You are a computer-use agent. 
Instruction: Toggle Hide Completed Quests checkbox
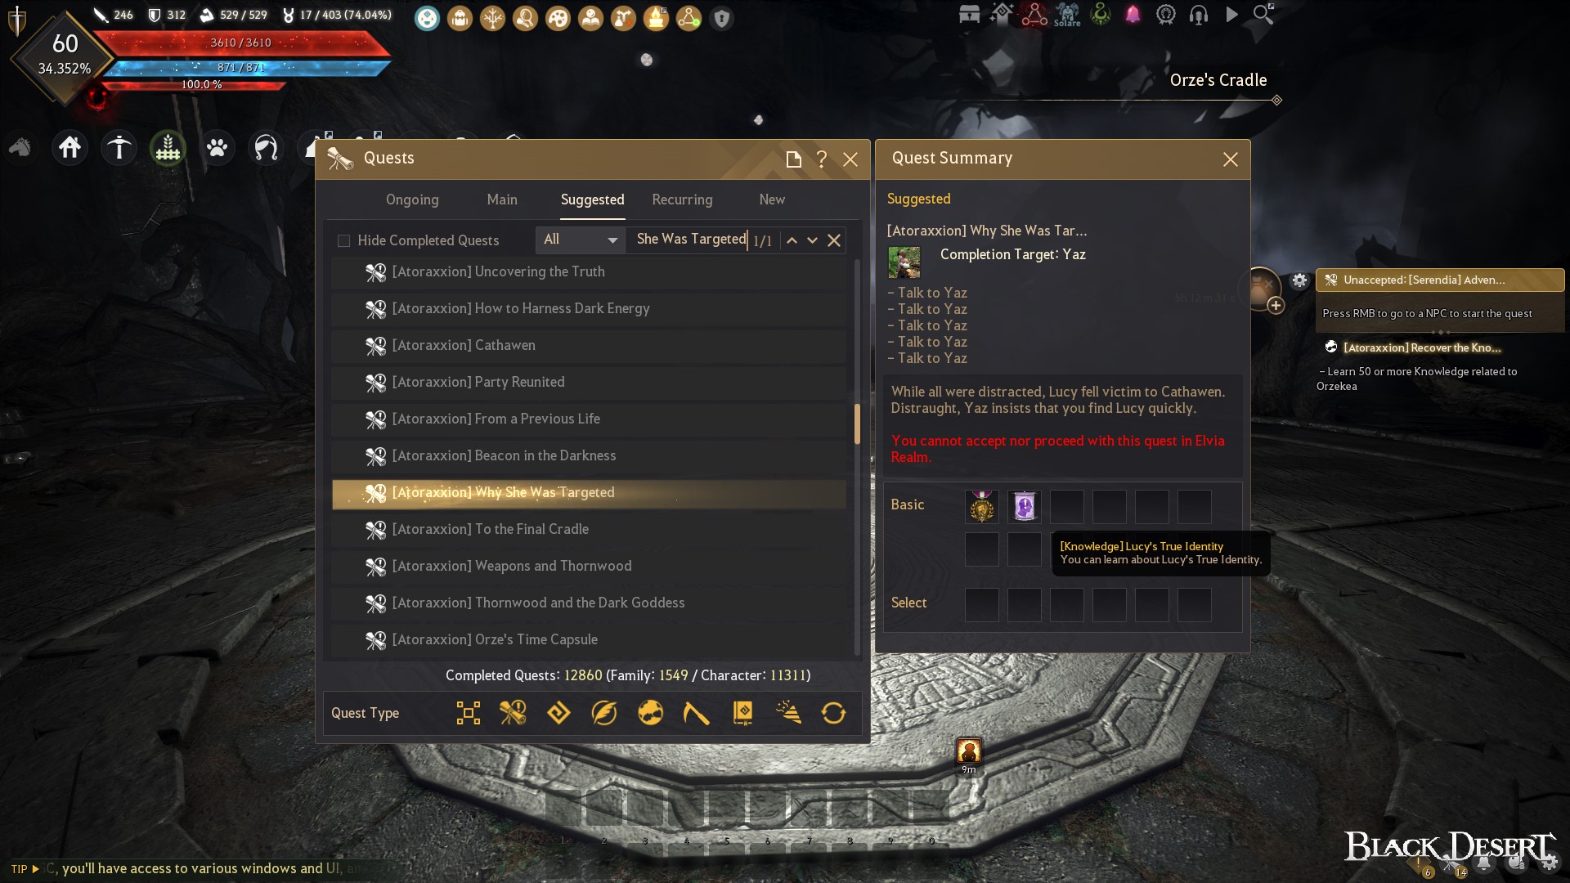(x=344, y=240)
